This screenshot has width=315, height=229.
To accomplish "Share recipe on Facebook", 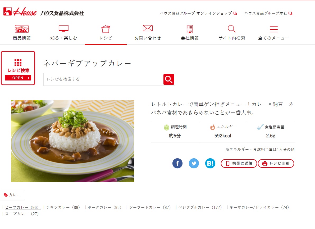I will pyautogui.click(x=177, y=163).
